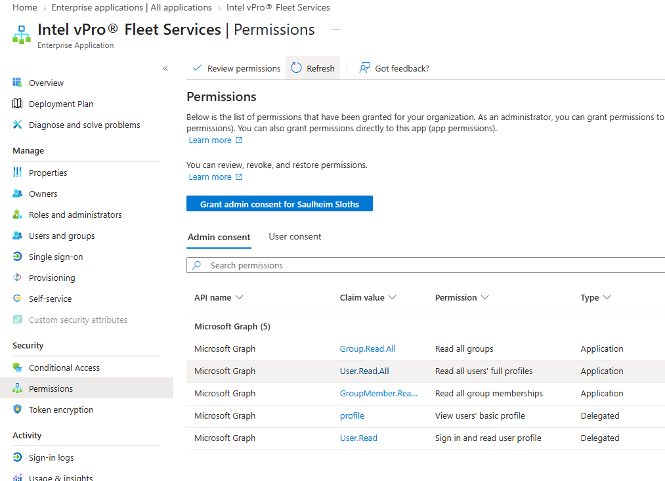Click the Roles and administrators icon
This screenshot has width=665, height=481.
[17, 215]
